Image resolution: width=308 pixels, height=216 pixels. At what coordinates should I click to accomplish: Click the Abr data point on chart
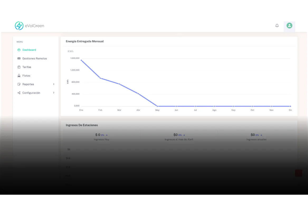coord(138,94)
